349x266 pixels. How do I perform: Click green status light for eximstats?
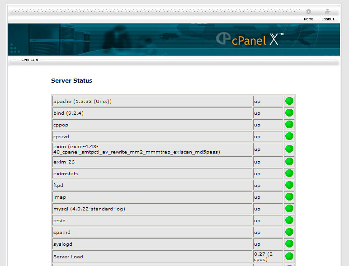click(289, 173)
